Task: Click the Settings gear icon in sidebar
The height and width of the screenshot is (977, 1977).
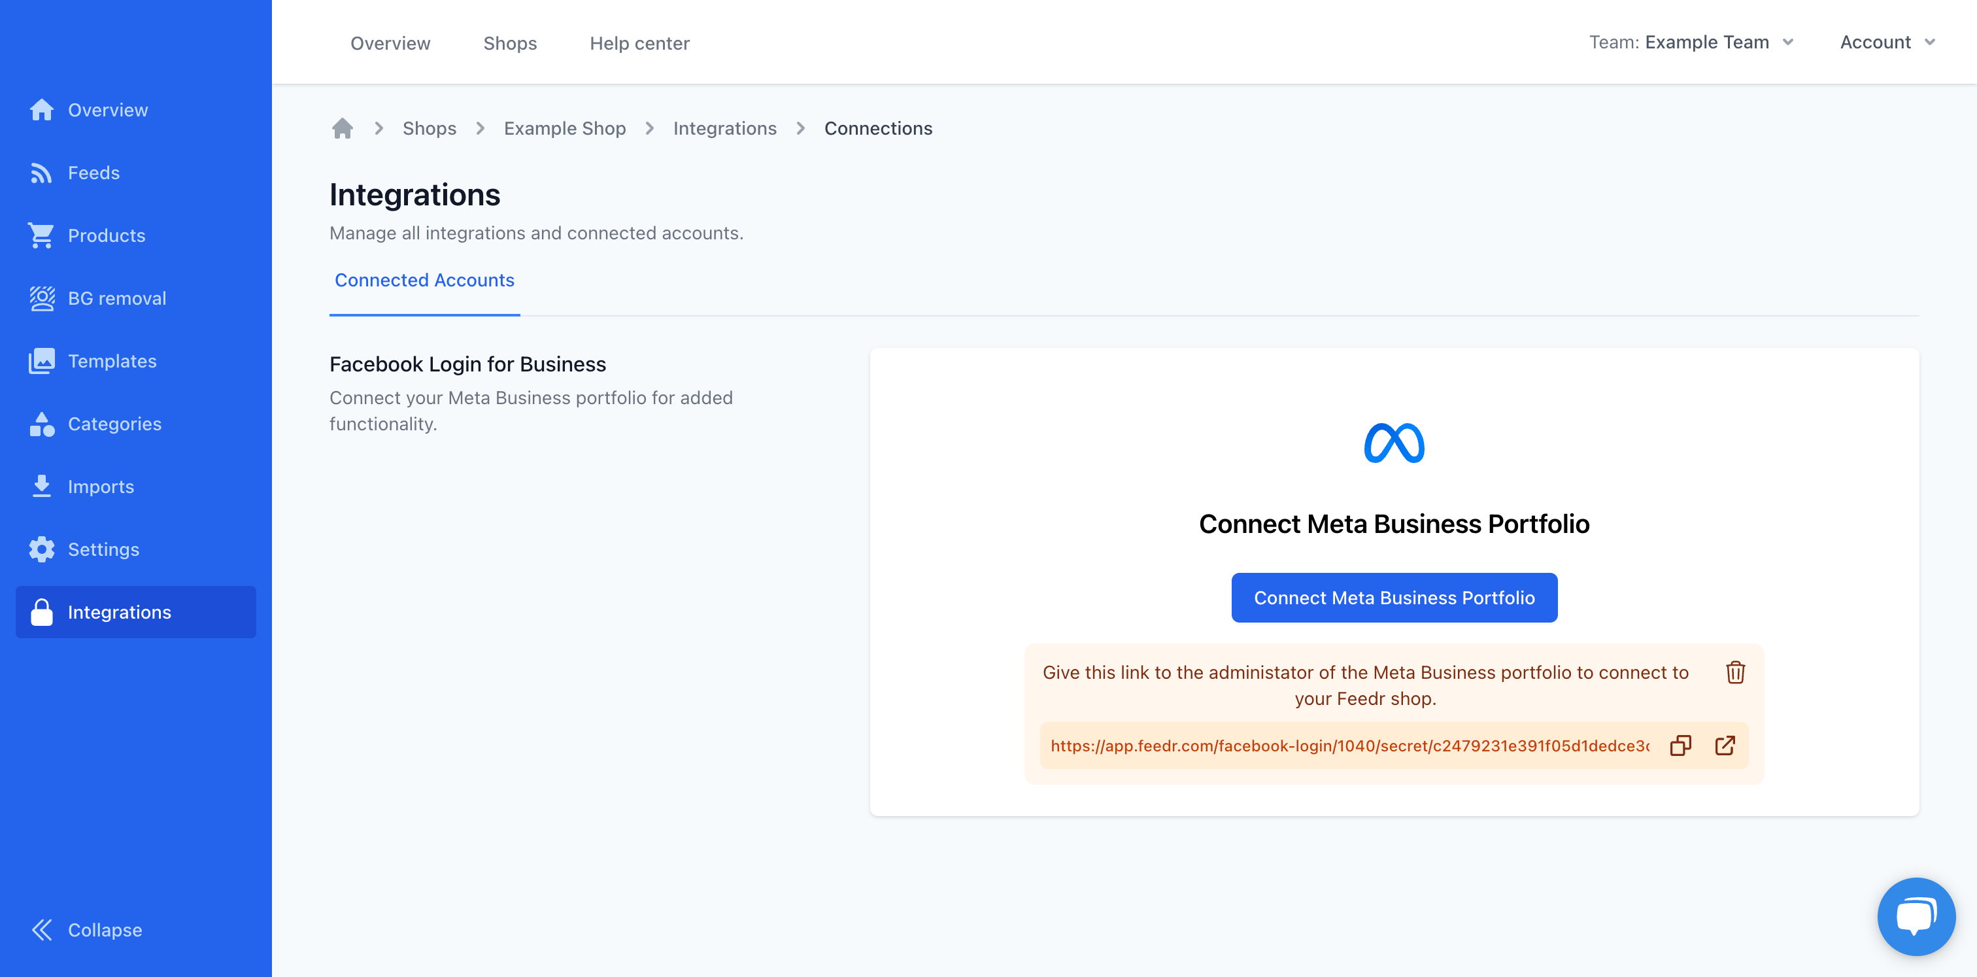Action: (41, 549)
